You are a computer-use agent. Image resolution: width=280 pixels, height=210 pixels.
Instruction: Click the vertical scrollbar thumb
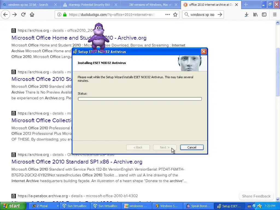[278, 72]
